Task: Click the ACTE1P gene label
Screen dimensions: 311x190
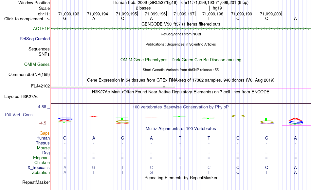Action: click(41, 28)
